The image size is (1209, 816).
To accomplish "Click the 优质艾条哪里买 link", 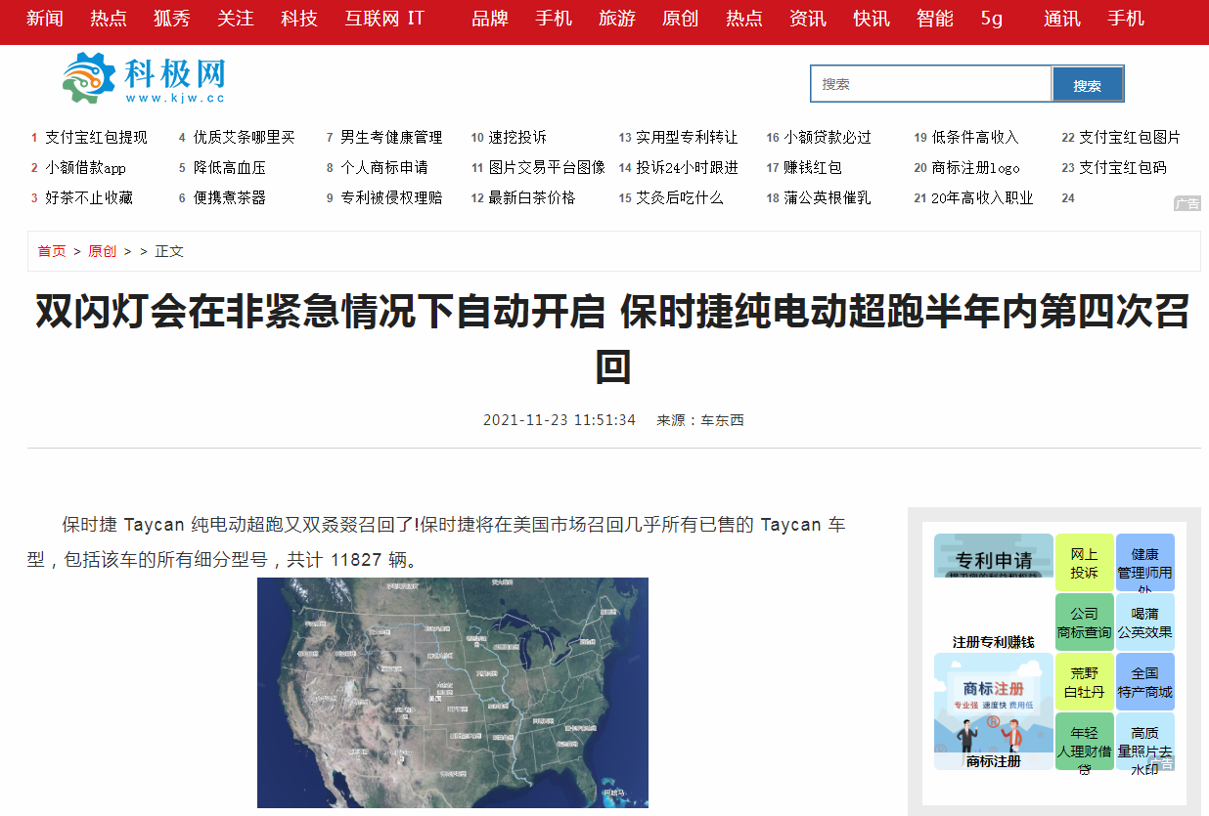I will pos(244,138).
